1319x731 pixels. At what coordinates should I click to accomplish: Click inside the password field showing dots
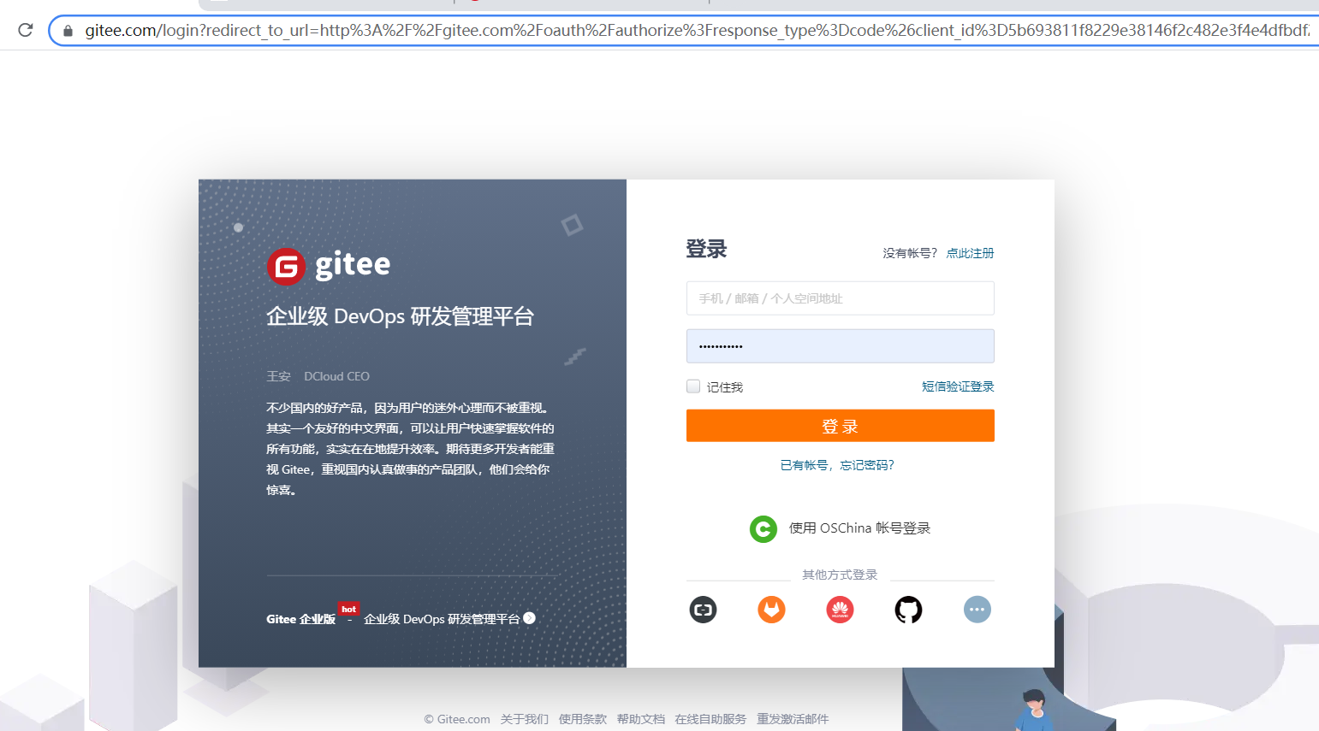840,345
